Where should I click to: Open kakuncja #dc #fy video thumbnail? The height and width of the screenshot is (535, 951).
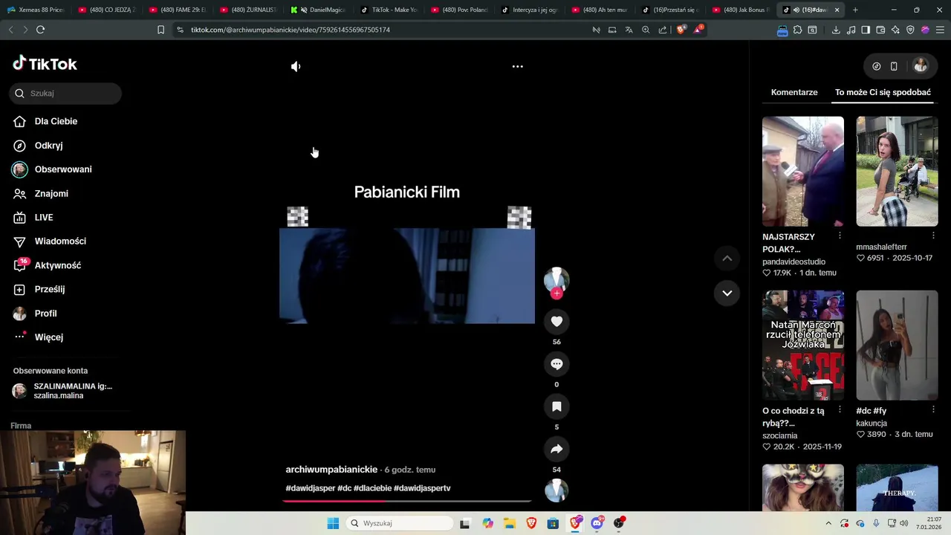pyautogui.click(x=897, y=346)
